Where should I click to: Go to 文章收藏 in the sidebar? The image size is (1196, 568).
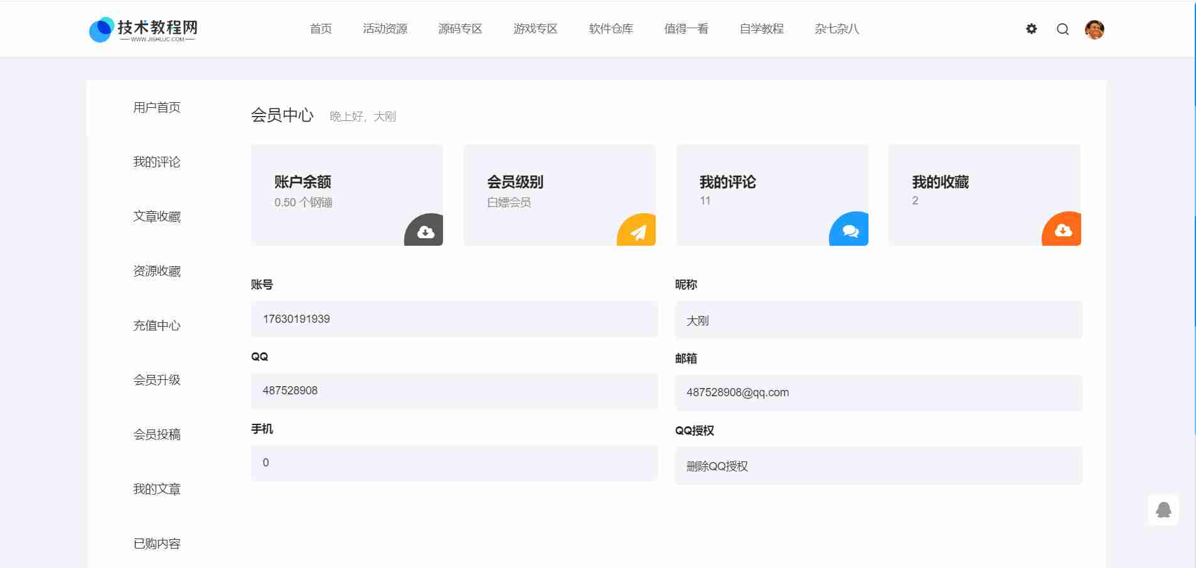coord(157,216)
